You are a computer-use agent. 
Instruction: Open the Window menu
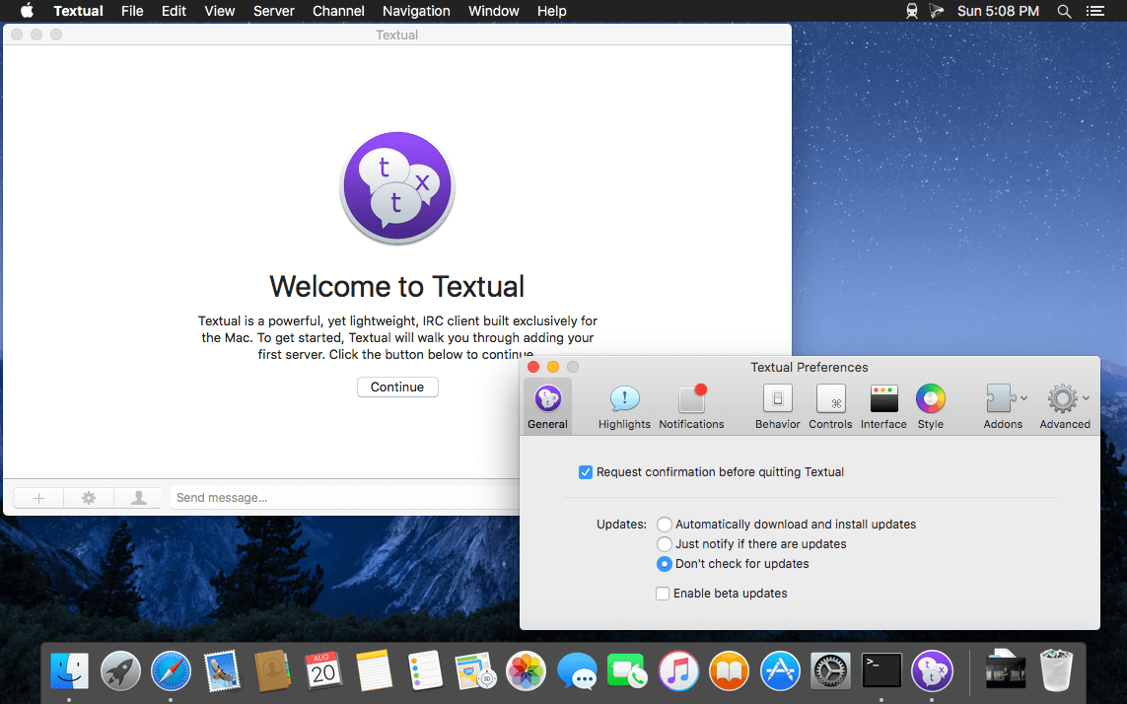click(x=494, y=11)
